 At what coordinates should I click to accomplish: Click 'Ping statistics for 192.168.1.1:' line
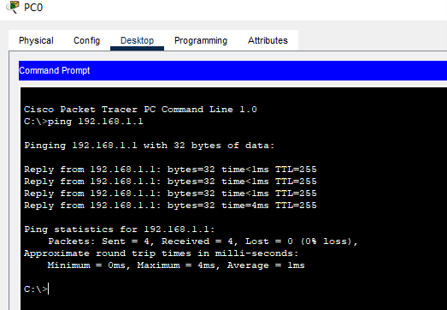coord(119,230)
